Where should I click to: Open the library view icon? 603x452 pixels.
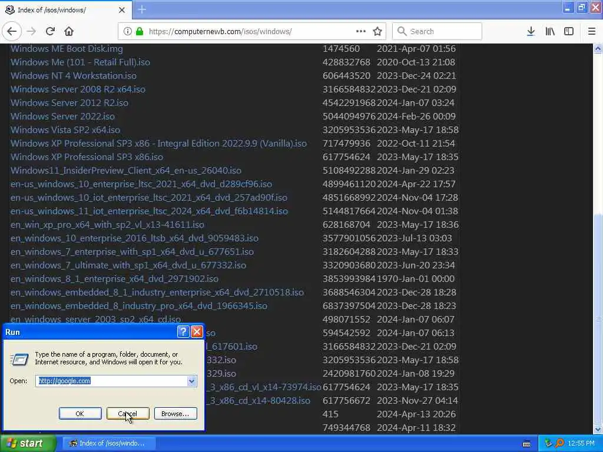tap(550, 32)
